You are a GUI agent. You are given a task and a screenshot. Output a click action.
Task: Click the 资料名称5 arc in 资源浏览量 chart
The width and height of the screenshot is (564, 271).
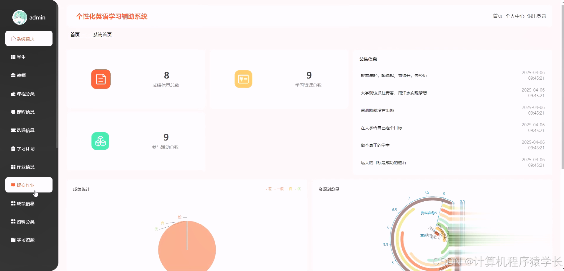(x=428, y=212)
